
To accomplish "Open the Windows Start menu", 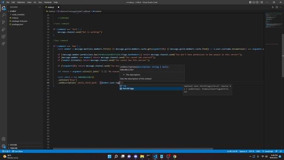I will pyautogui.click(x=110, y=156).
